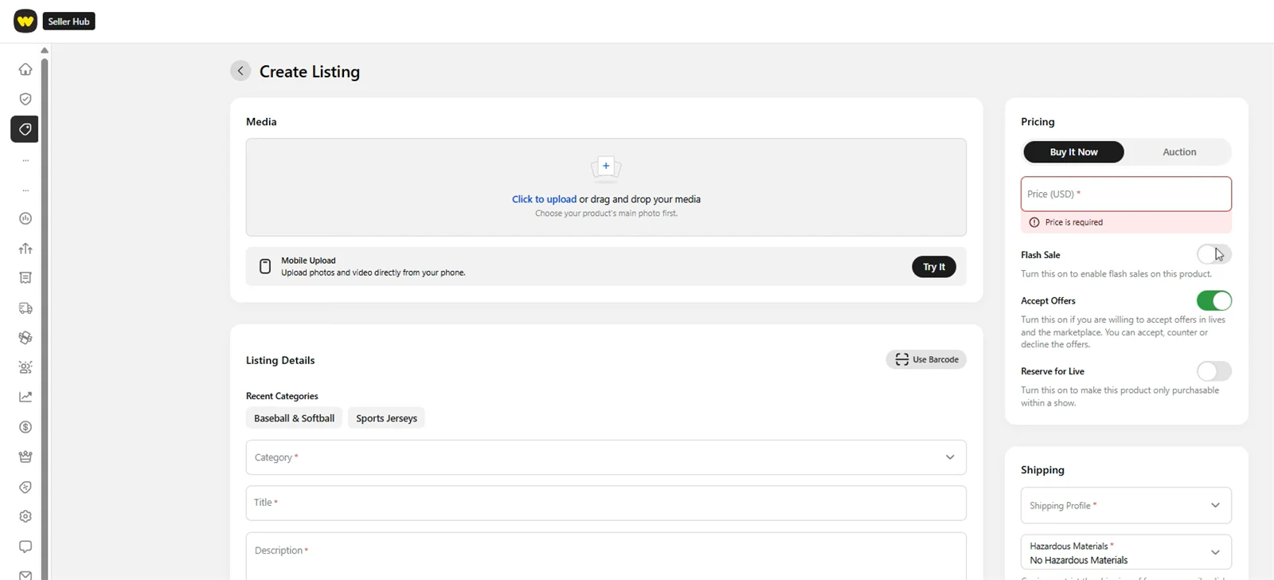Image resolution: width=1274 pixels, height=580 pixels.
Task: Go back using the arrow beside Create Listing
Action: (240, 71)
